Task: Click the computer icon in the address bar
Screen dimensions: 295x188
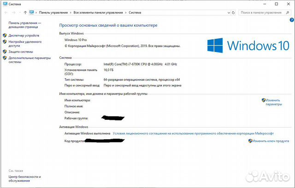Action: 32,12
